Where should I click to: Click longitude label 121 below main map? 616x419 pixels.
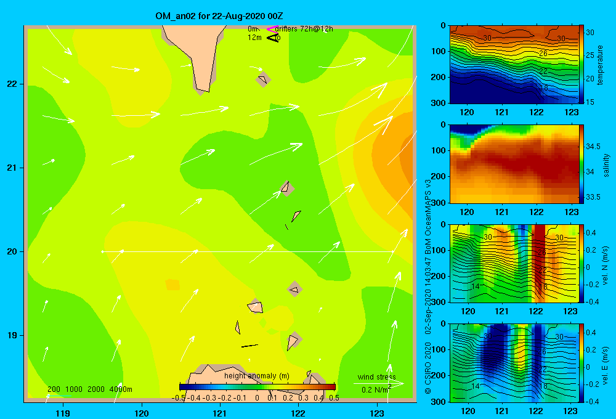pyautogui.click(x=220, y=413)
